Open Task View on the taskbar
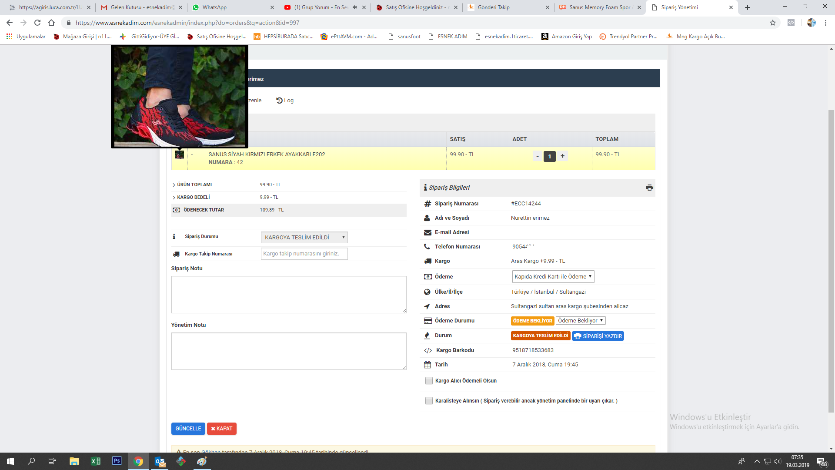This screenshot has height=470, width=835. [52, 461]
